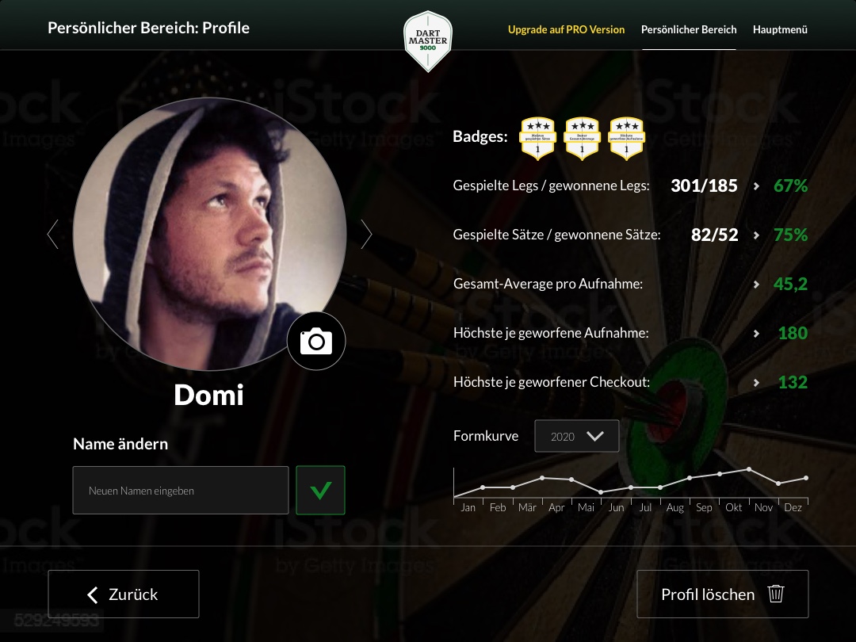Open the 2020 Formkurve year dropdown
This screenshot has width=856, height=642.
coord(576,436)
